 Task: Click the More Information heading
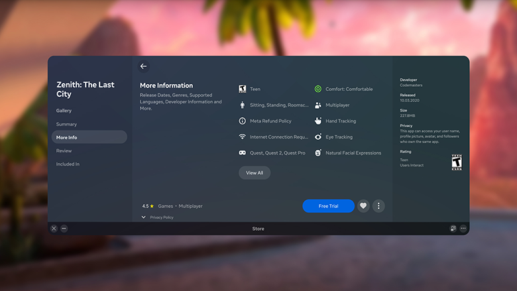pos(166,86)
